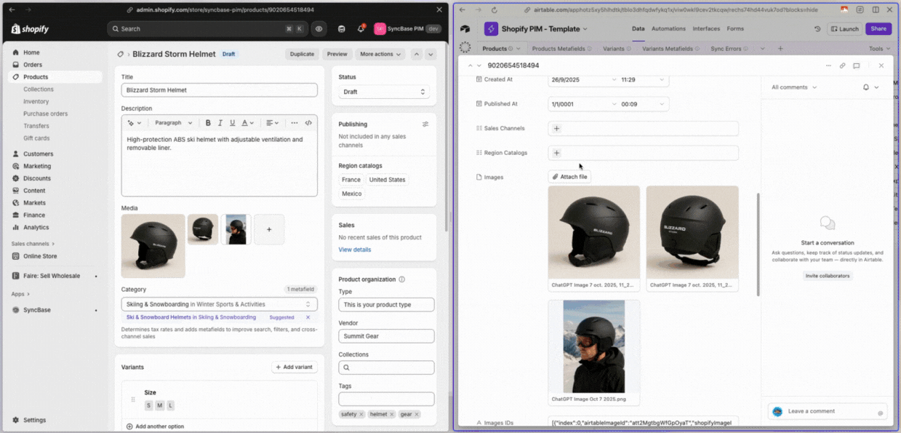Click the notification bell in comments panel

pyautogui.click(x=866, y=87)
